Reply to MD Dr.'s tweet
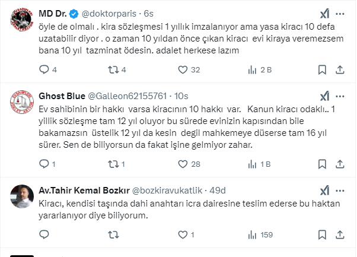This screenshot has width=357, height=257. pos(44,69)
